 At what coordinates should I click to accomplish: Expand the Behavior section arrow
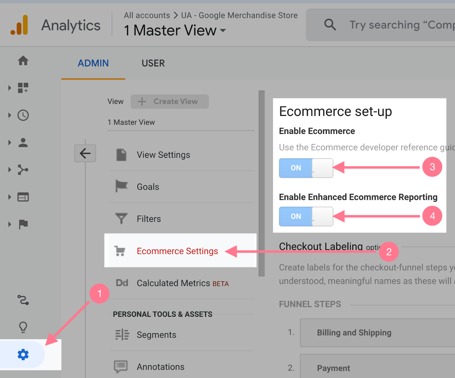pyautogui.click(x=10, y=197)
